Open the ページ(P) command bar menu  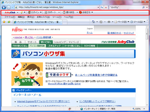(x=122, y=22)
